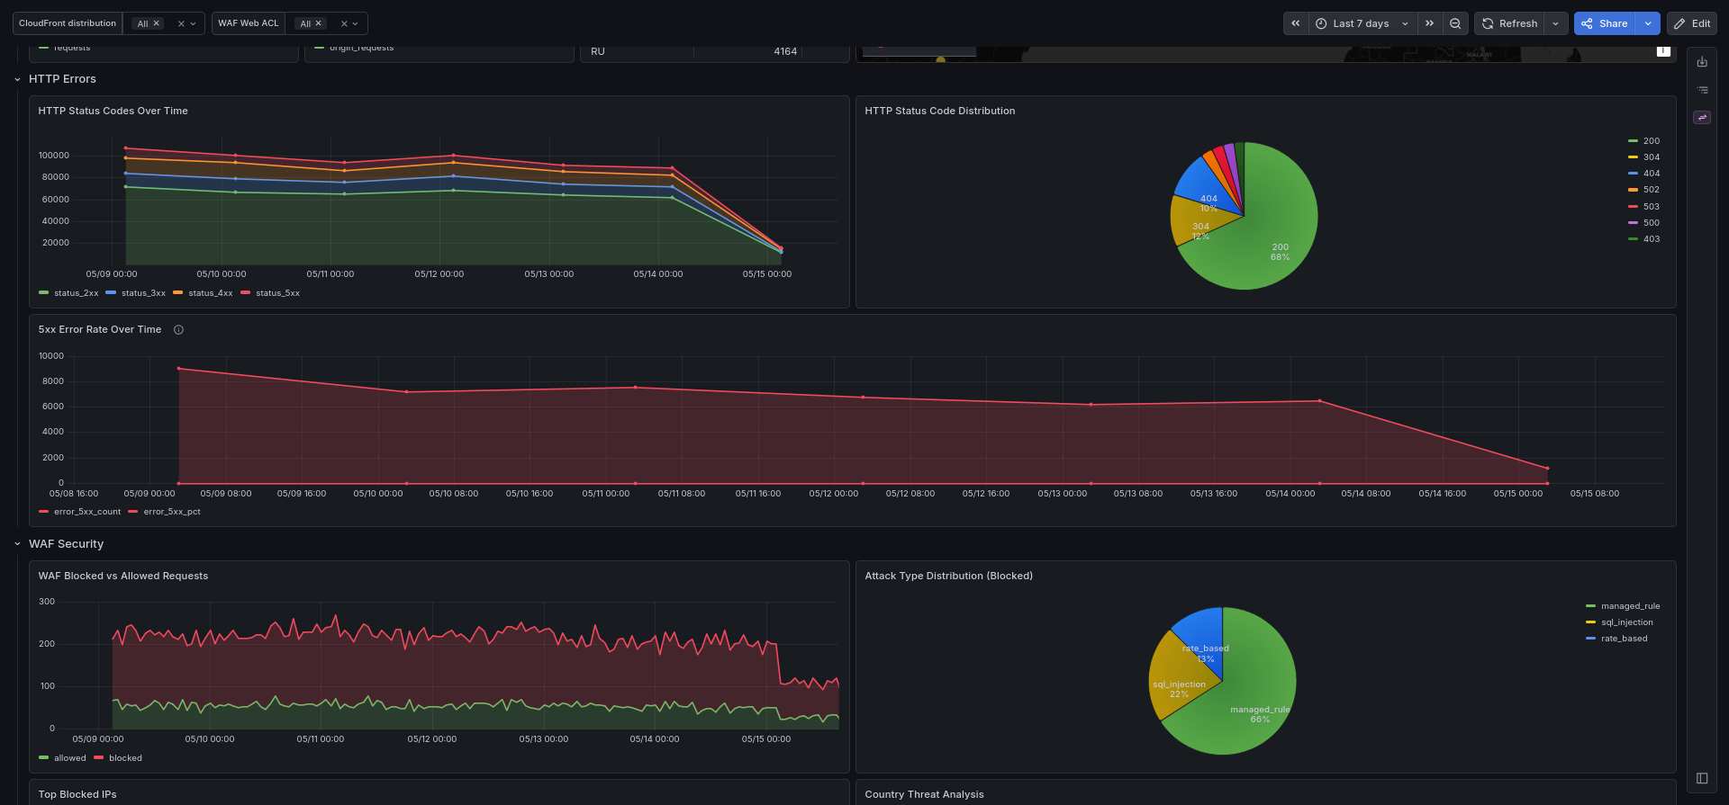Toggle status_2xx series in legend

(x=68, y=293)
